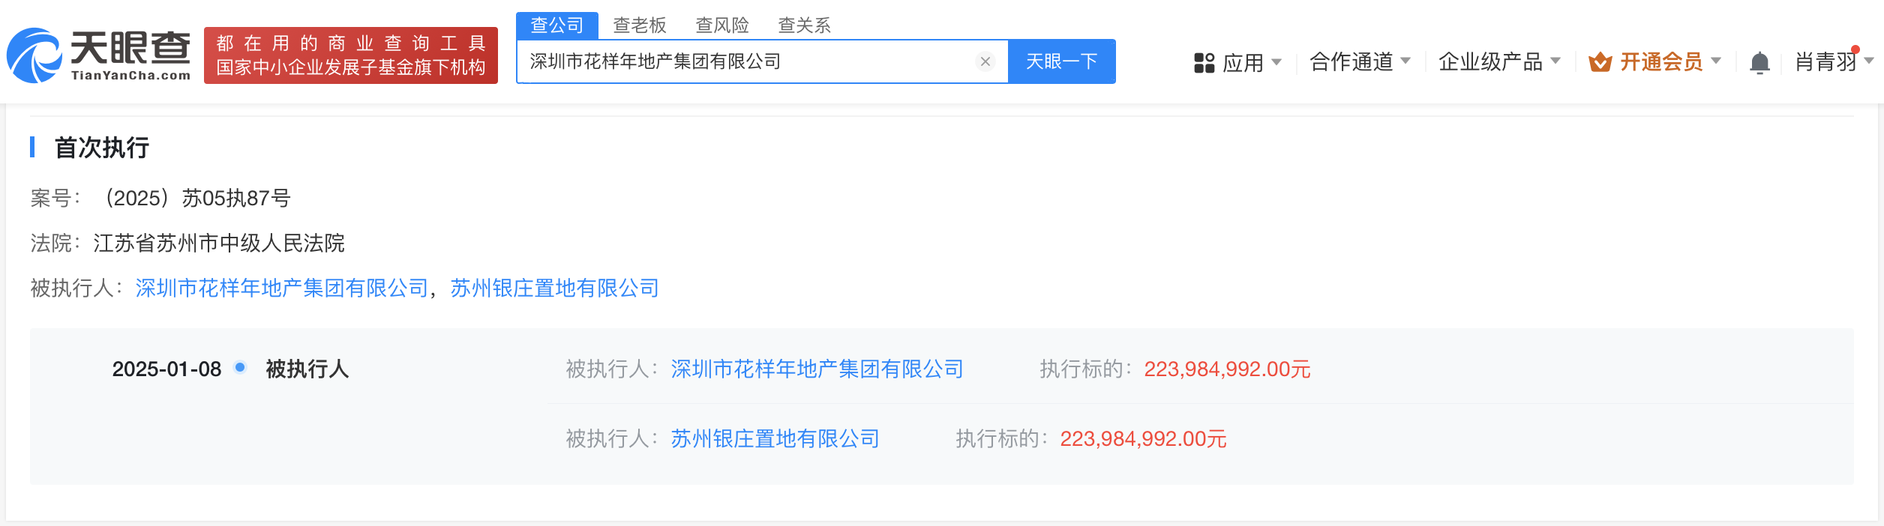Switch to the 查老板 tab

coord(640,25)
